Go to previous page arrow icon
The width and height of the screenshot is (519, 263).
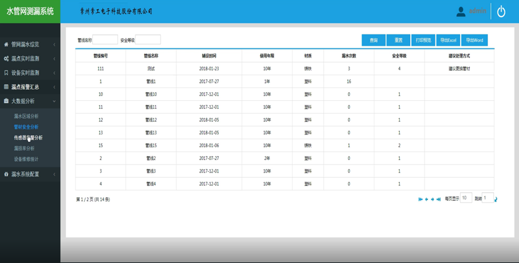pyautogui.click(x=426, y=199)
